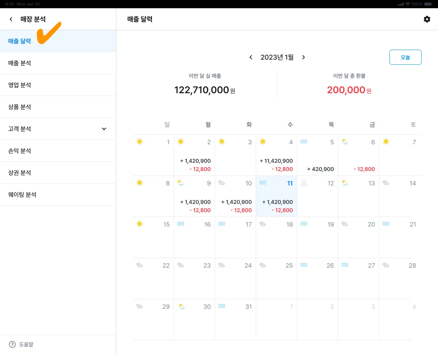This screenshot has height=354, width=438.
Task: Tap the cloudy weather icon on day 10
Action: pos(222,183)
